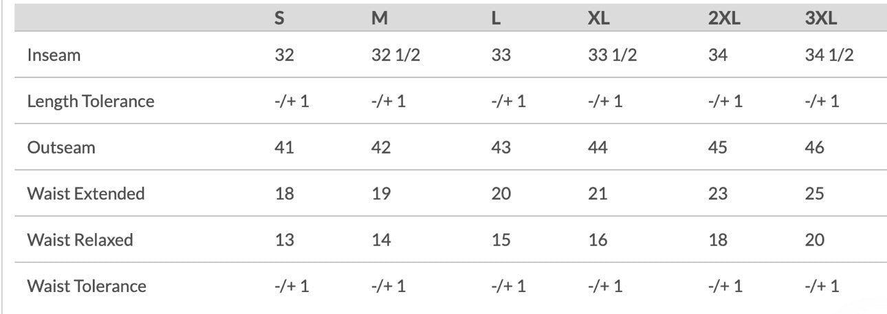Select the Waist Tolerance row label
Image resolution: width=887 pixels, height=314 pixels.
[87, 286]
